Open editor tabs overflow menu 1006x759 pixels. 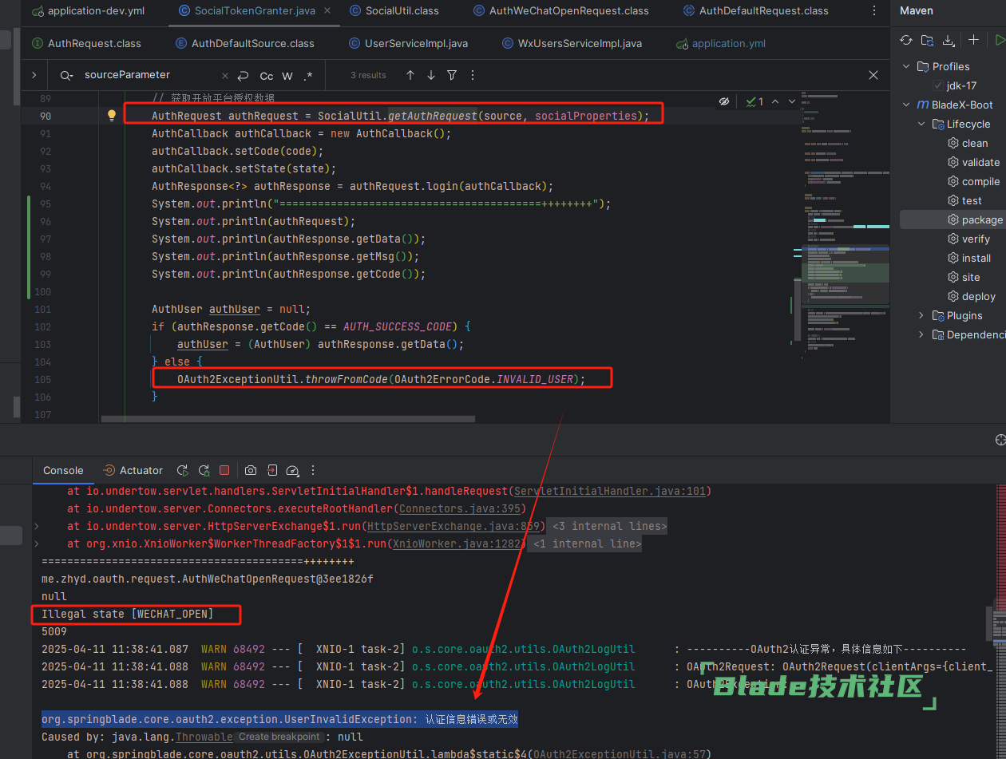[x=876, y=11]
